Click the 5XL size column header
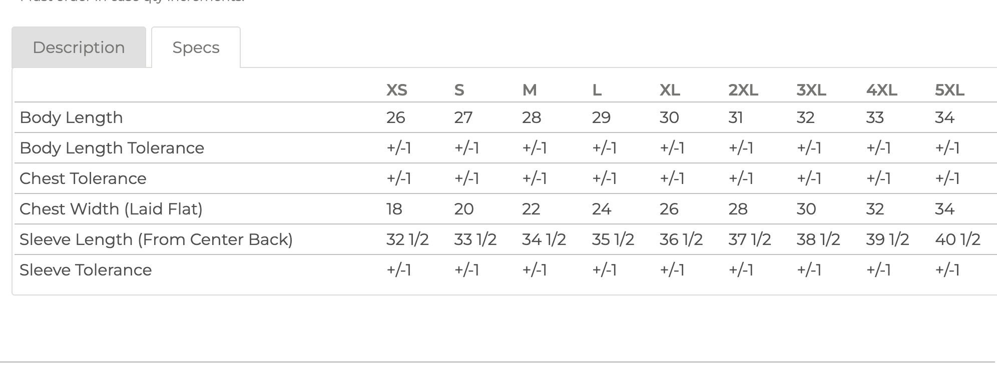Image resolution: width=997 pixels, height=373 pixels. coord(949,90)
